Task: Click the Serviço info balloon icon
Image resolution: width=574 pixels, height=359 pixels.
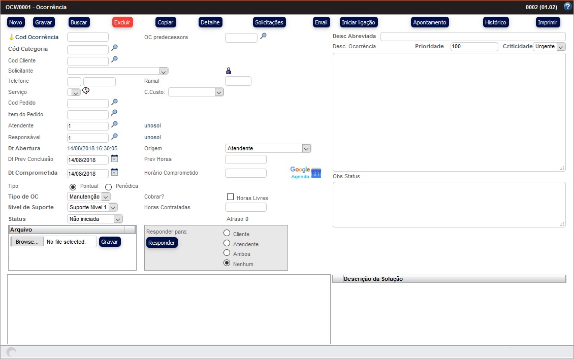Action: click(86, 91)
